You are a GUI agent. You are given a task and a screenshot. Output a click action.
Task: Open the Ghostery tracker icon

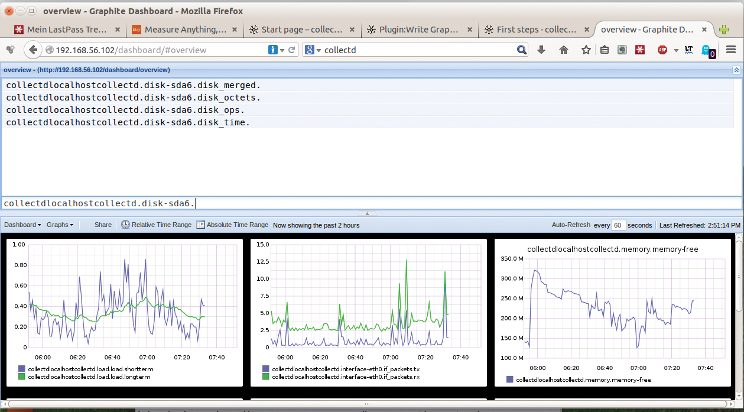[705, 50]
